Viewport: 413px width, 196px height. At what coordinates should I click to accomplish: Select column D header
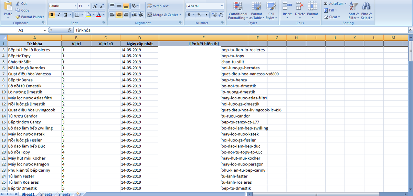[139, 38]
